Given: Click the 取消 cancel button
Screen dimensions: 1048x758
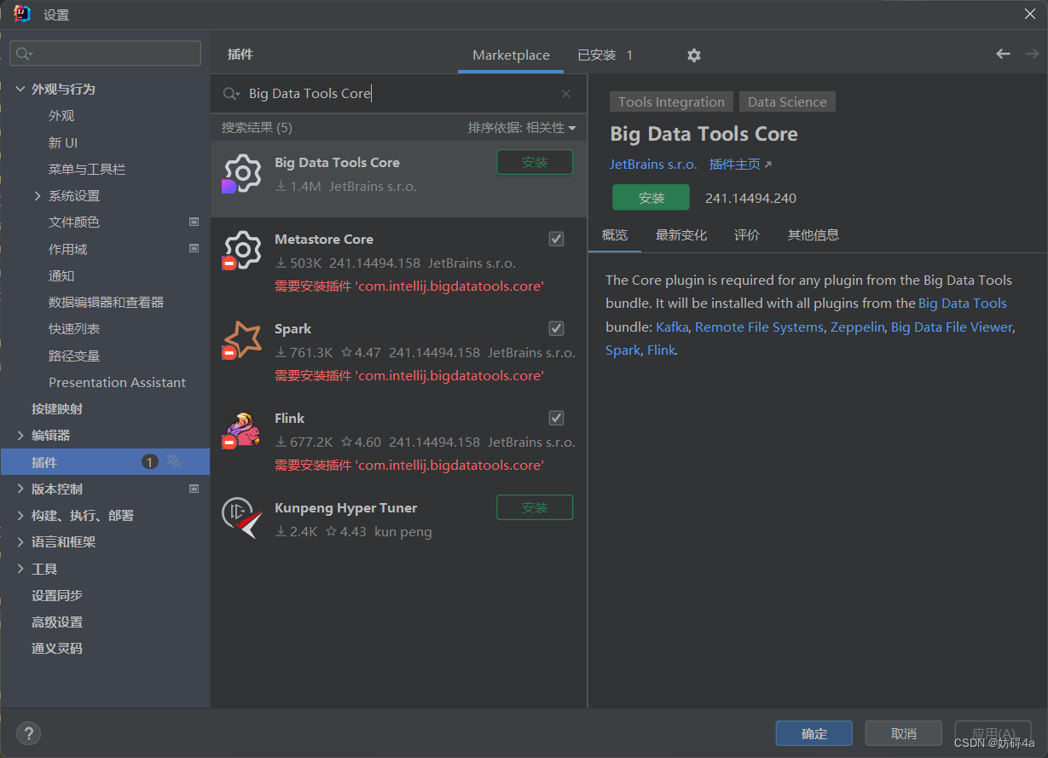Looking at the screenshot, I should [x=904, y=734].
